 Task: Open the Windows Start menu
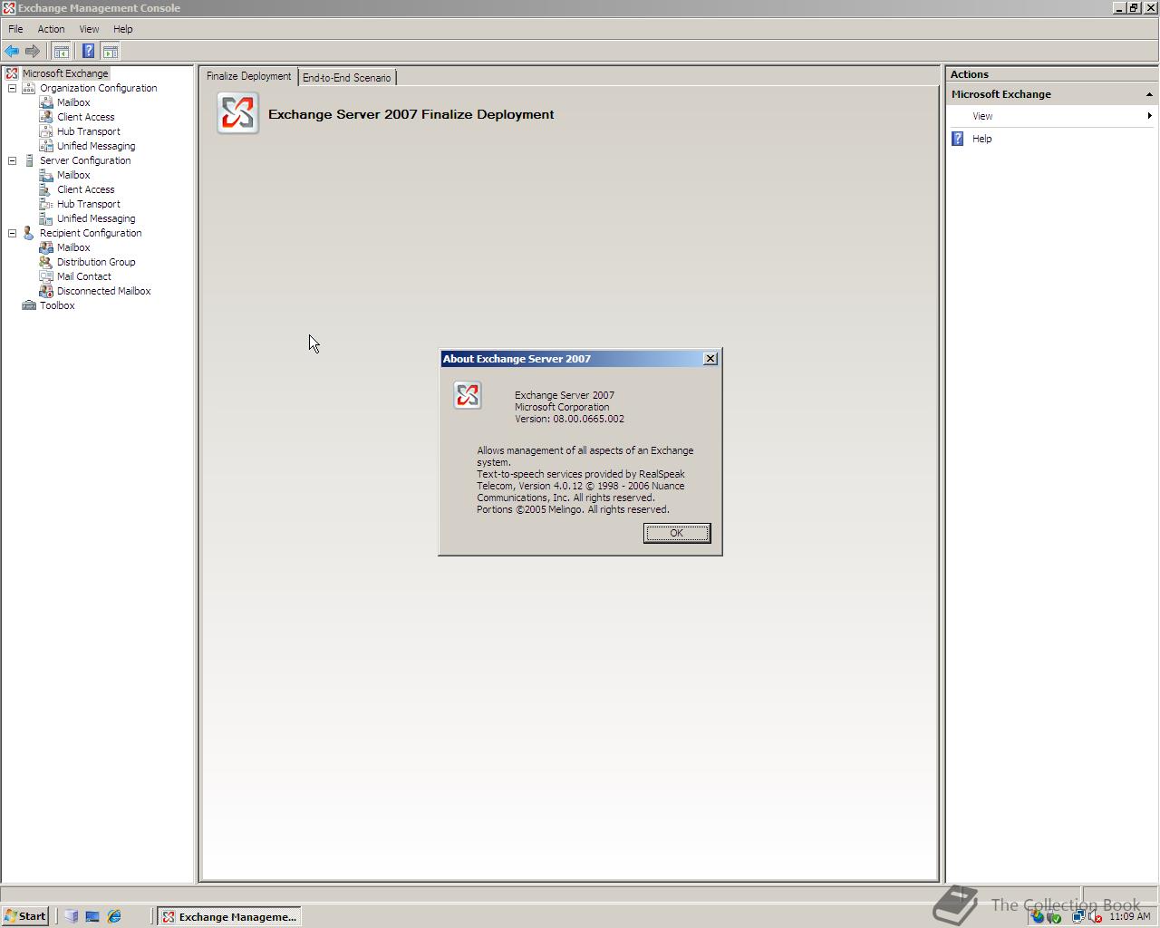pyautogui.click(x=25, y=916)
